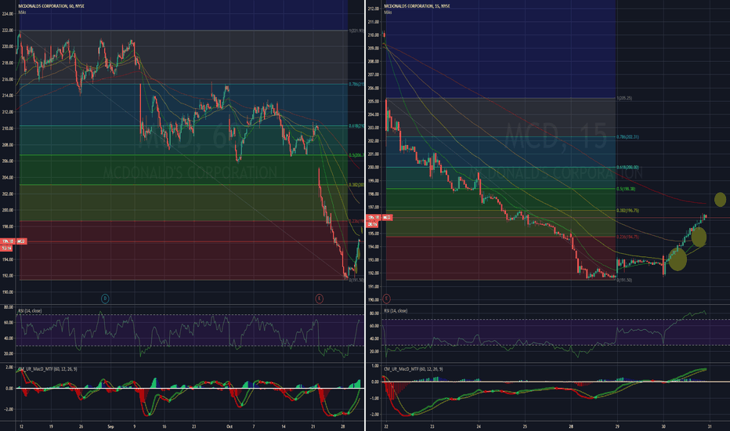Click 'CM_Ult_MacD_MTF (60, 12, 26, 9)' label in left pane
This screenshot has height=431, width=730.
48,369
